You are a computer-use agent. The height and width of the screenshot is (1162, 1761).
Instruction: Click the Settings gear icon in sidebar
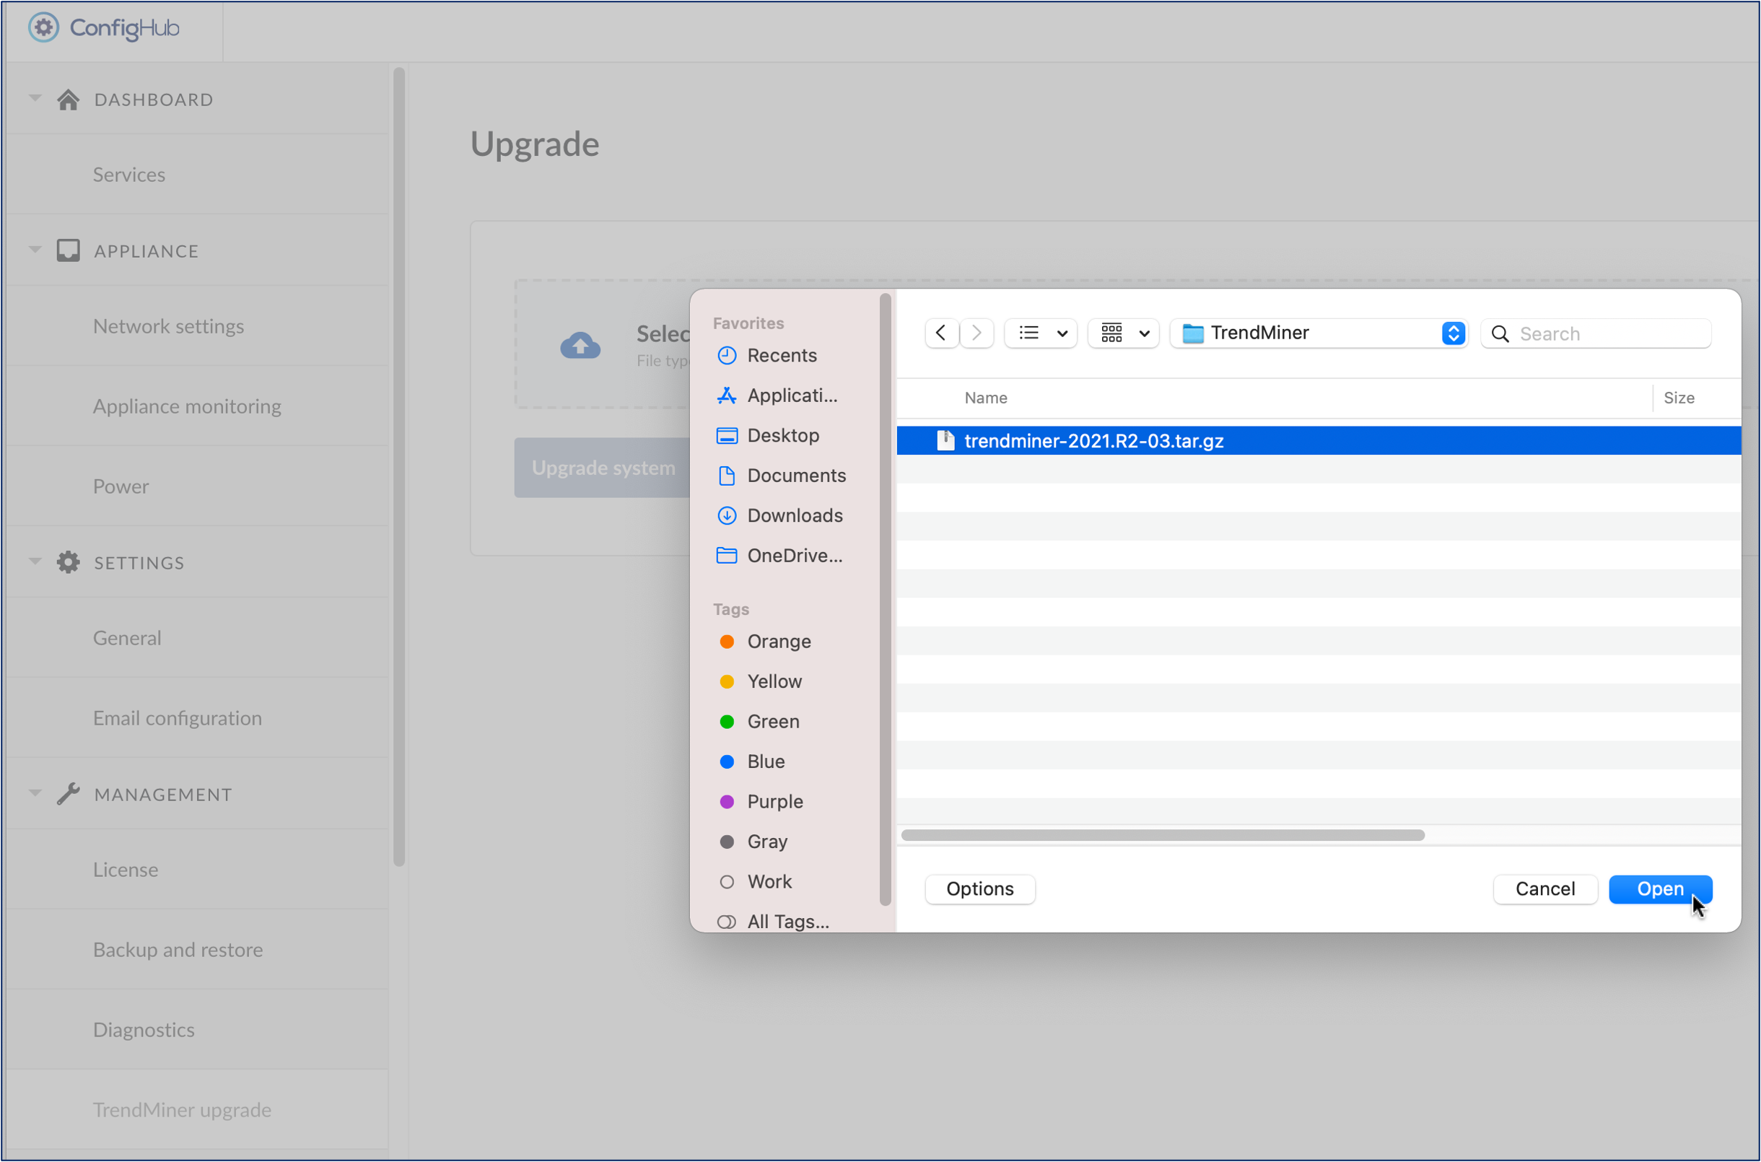68,562
